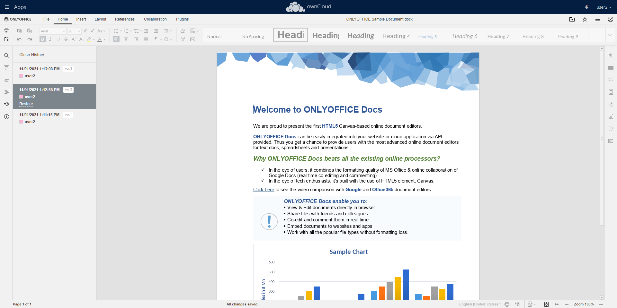Viewport: 617px width, 308px height.
Task: Open Table settings in right sidebar
Action: point(611,68)
